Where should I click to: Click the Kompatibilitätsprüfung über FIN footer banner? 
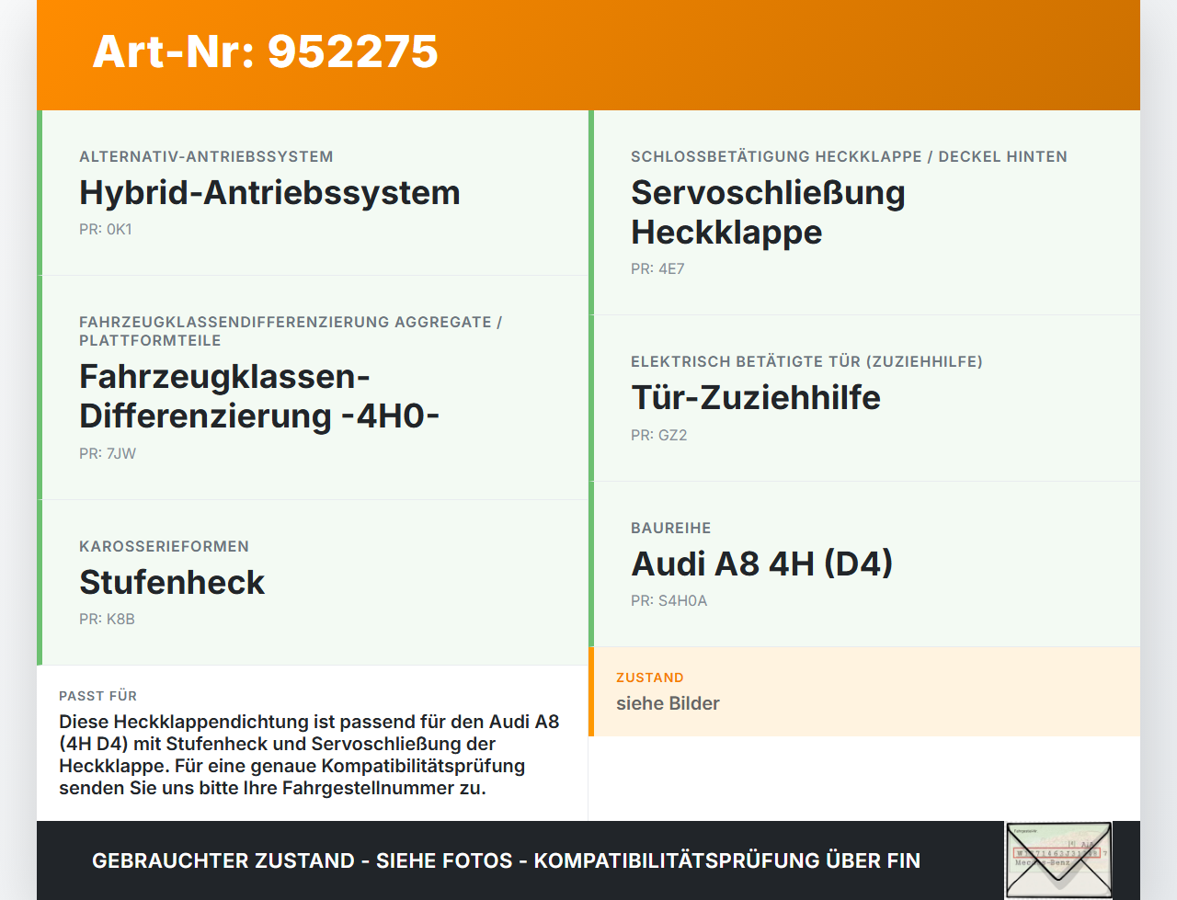506,860
